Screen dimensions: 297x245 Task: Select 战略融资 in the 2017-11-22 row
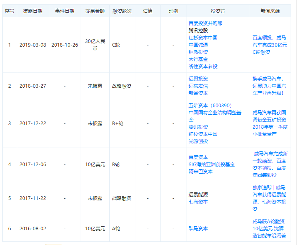pyautogui.click(x=121, y=198)
